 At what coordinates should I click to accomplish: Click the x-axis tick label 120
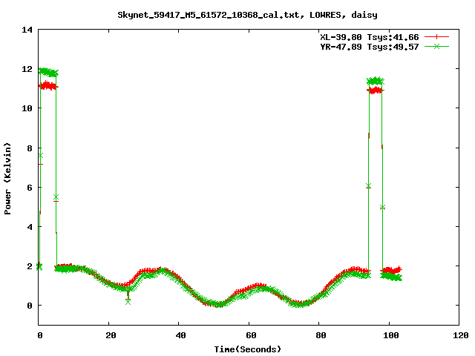(x=461, y=335)
